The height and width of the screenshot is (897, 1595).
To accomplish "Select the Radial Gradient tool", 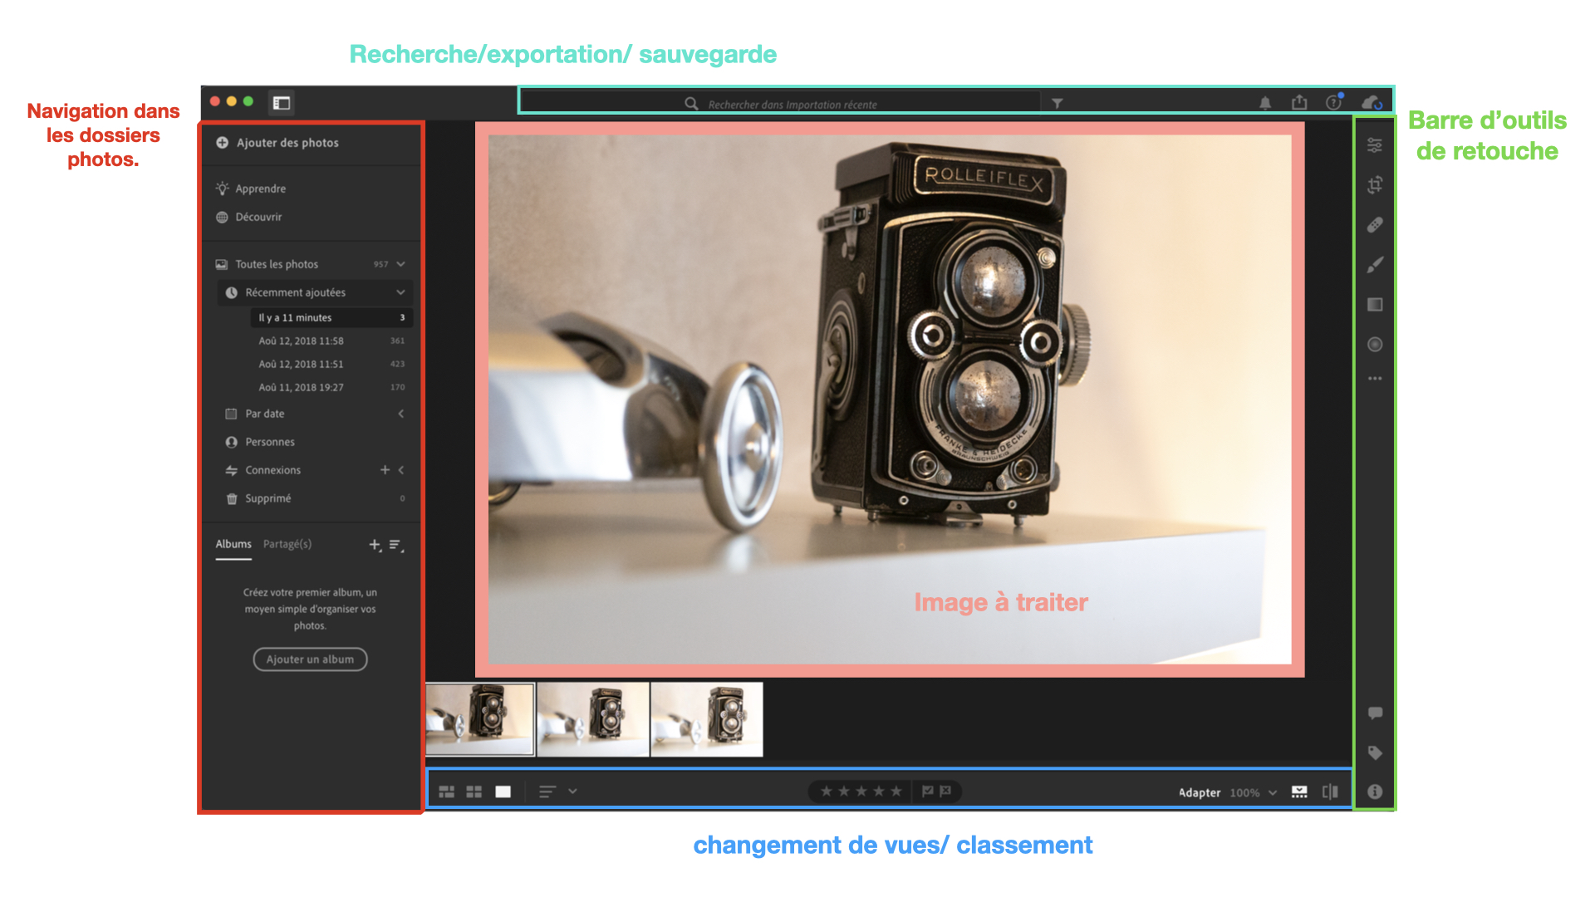I will pyautogui.click(x=1375, y=345).
